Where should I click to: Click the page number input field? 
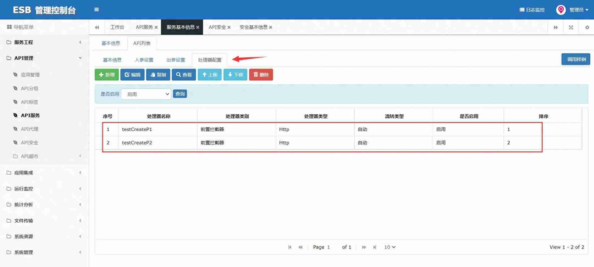point(332,247)
